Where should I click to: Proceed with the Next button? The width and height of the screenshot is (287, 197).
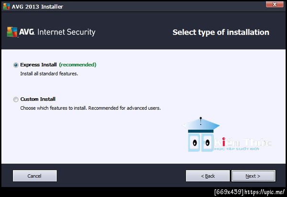[253, 176]
